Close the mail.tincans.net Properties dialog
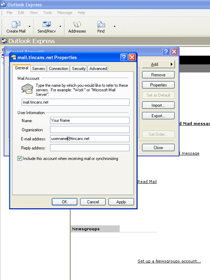Viewport: 210px width, 280px height. pyautogui.click(x=132, y=57)
